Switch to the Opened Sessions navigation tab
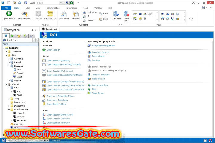Viewport: 215px width, 143px height. (x=12, y=36)
